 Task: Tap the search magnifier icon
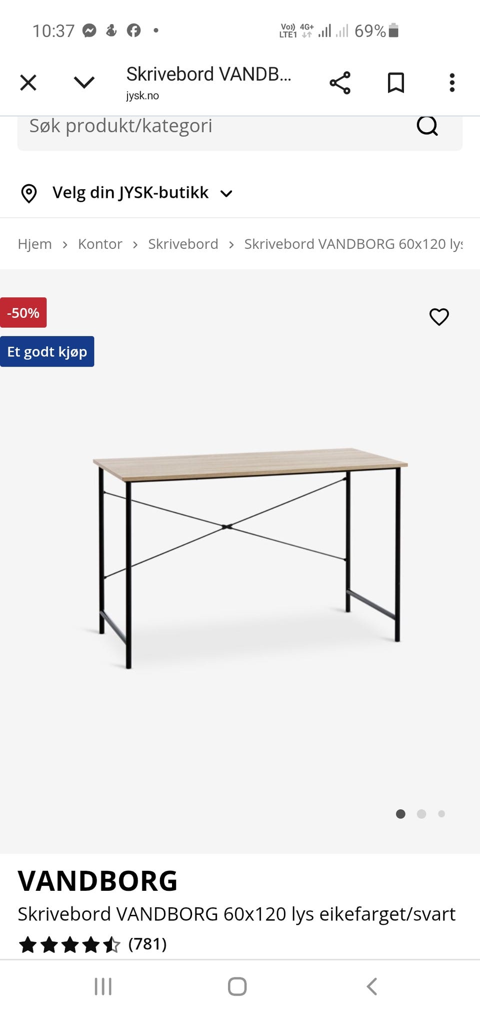coord(427,126)
